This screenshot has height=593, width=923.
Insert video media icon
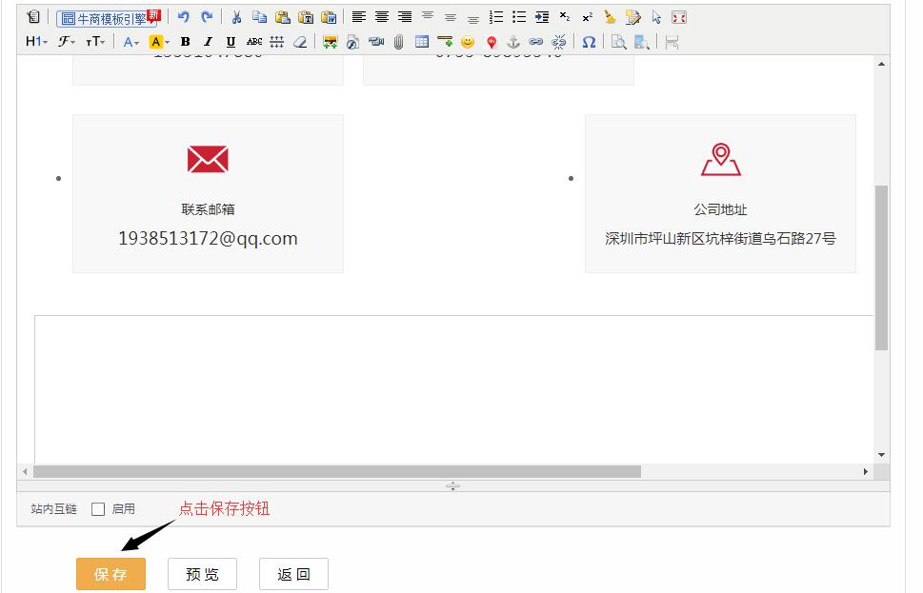[x=375, y=41]
